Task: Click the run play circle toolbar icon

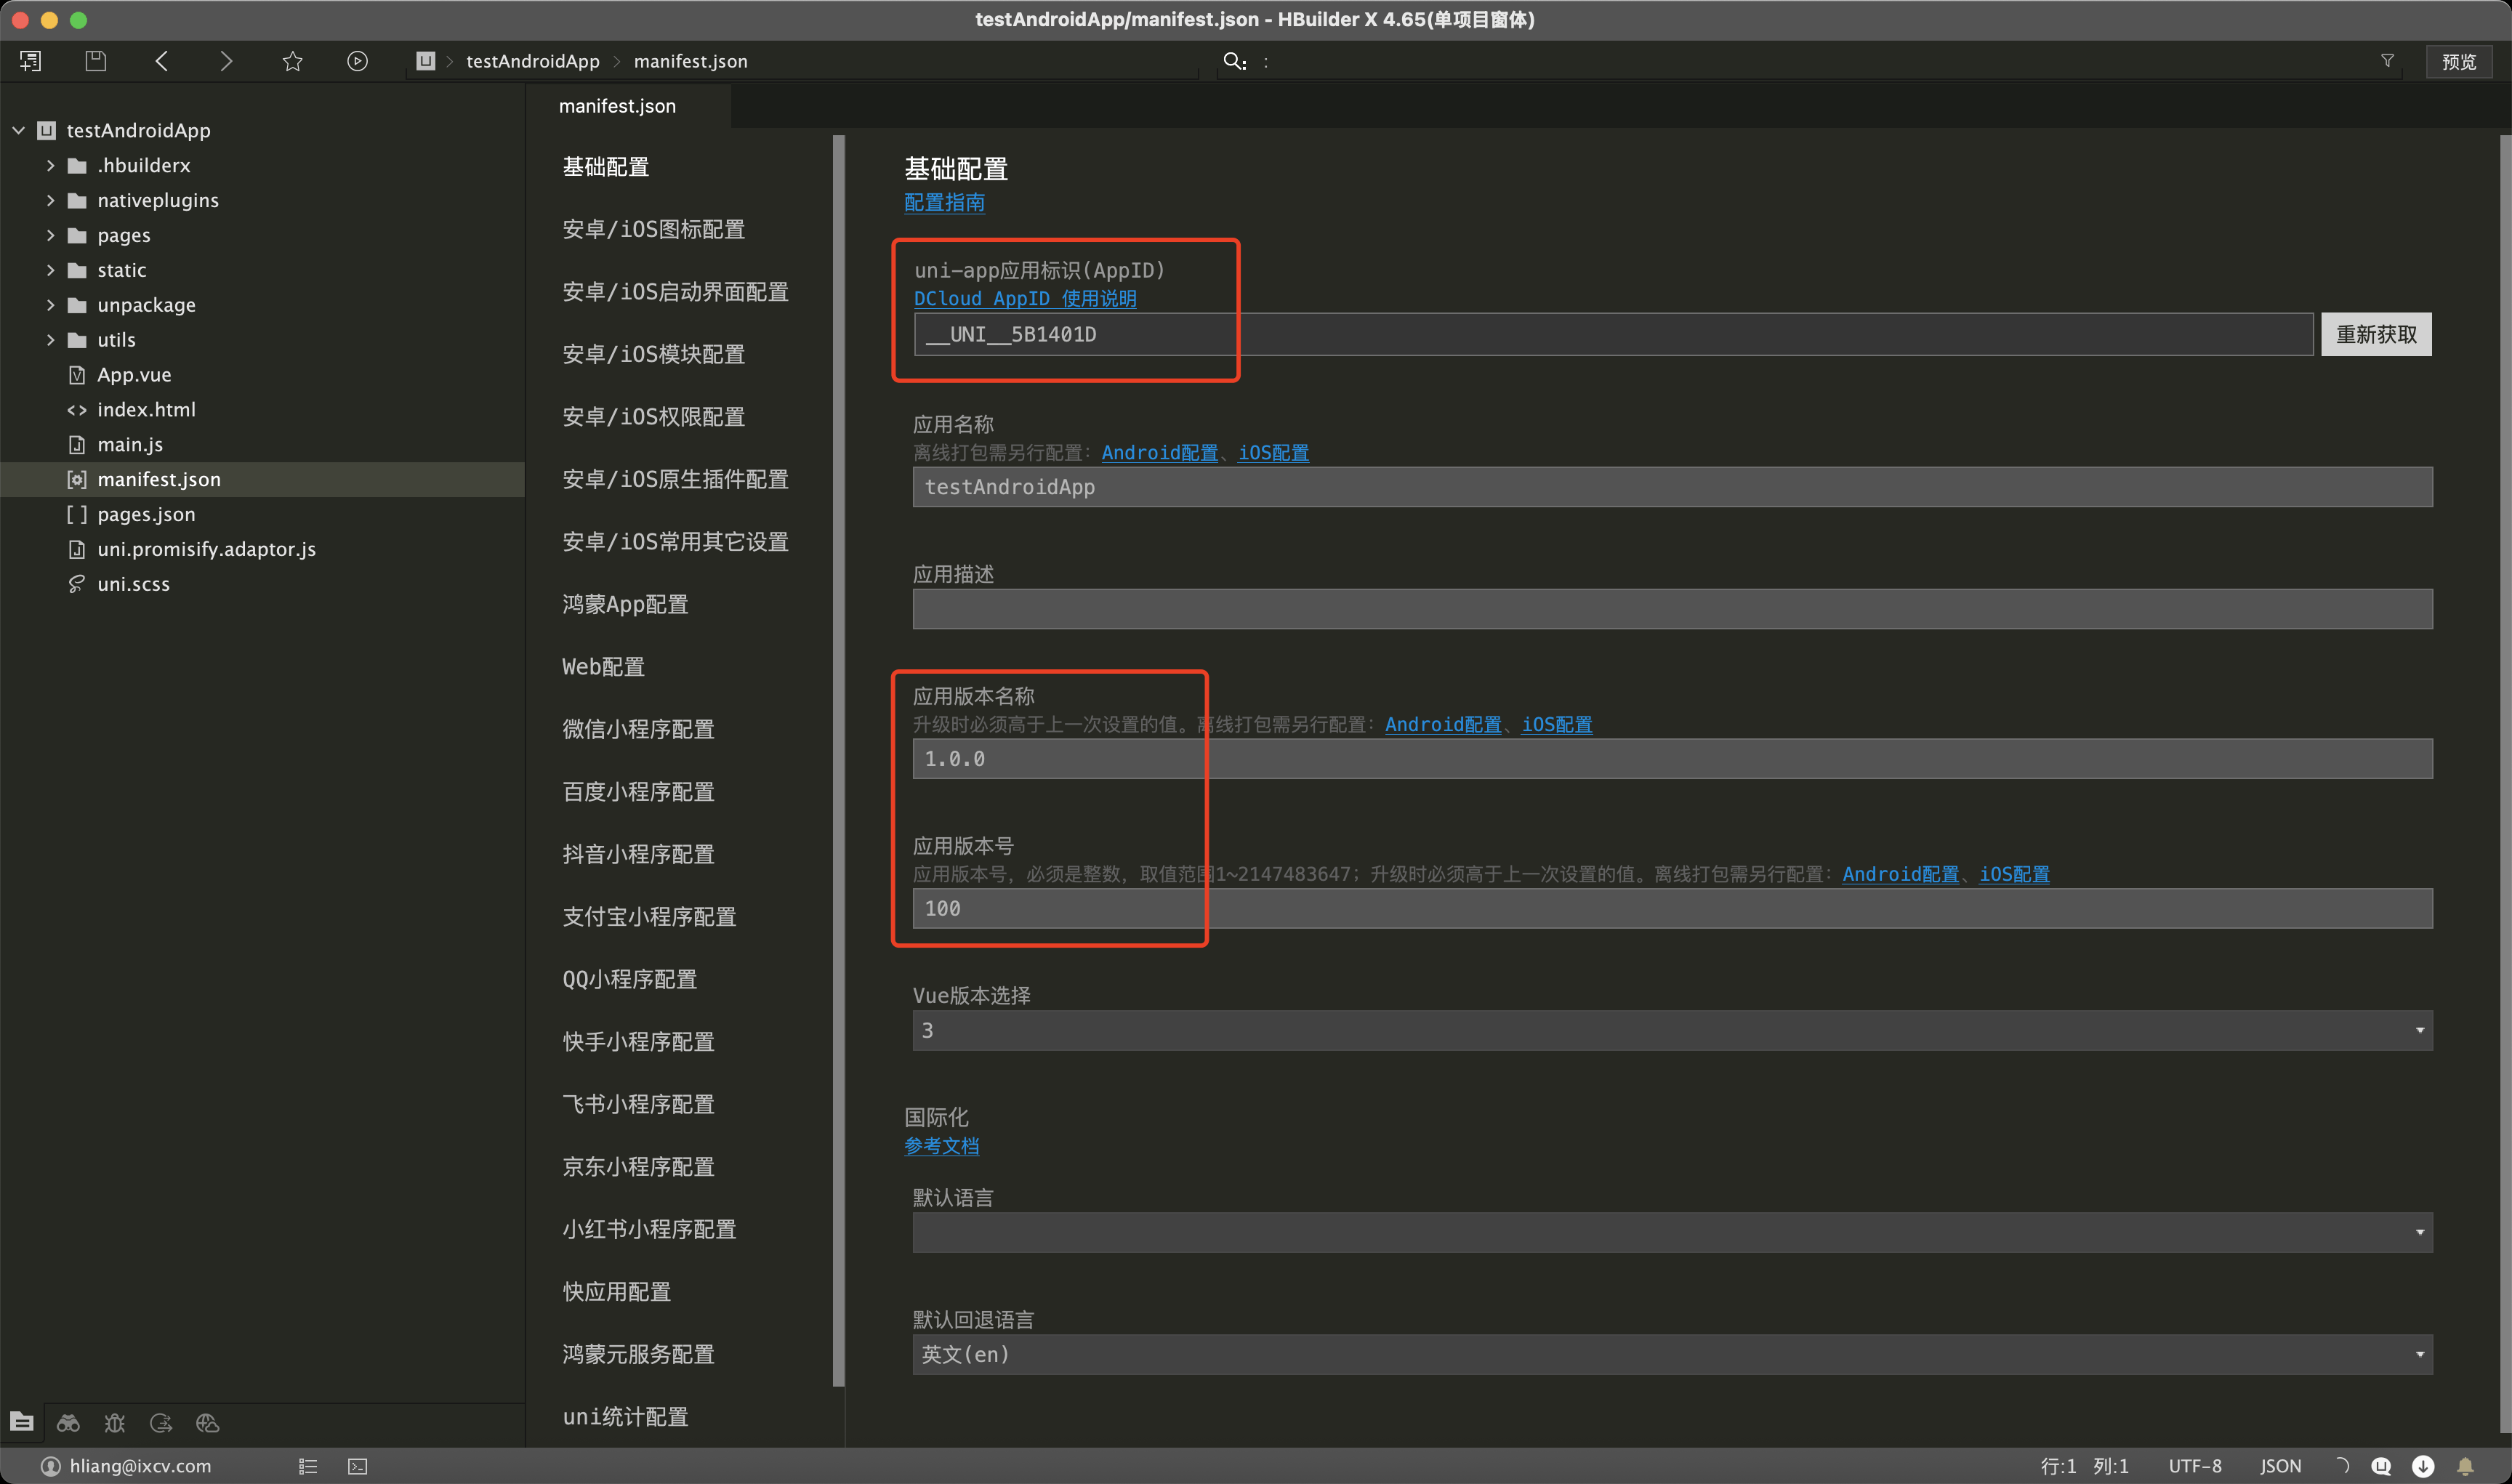Action: 357,61
